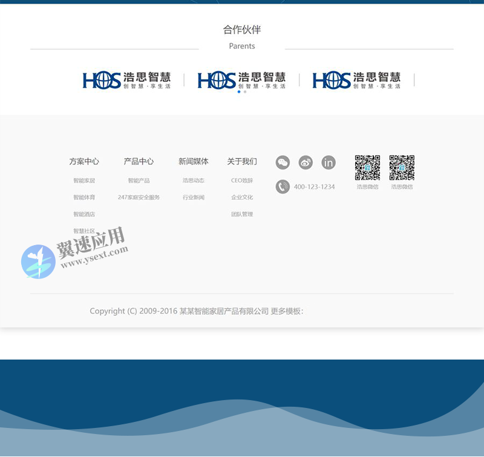Click the 团队管理 link

(242, 214)
